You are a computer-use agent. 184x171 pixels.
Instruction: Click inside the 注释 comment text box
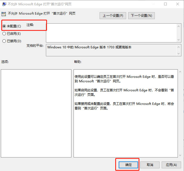pyautogui.click(x=111, y=33)
